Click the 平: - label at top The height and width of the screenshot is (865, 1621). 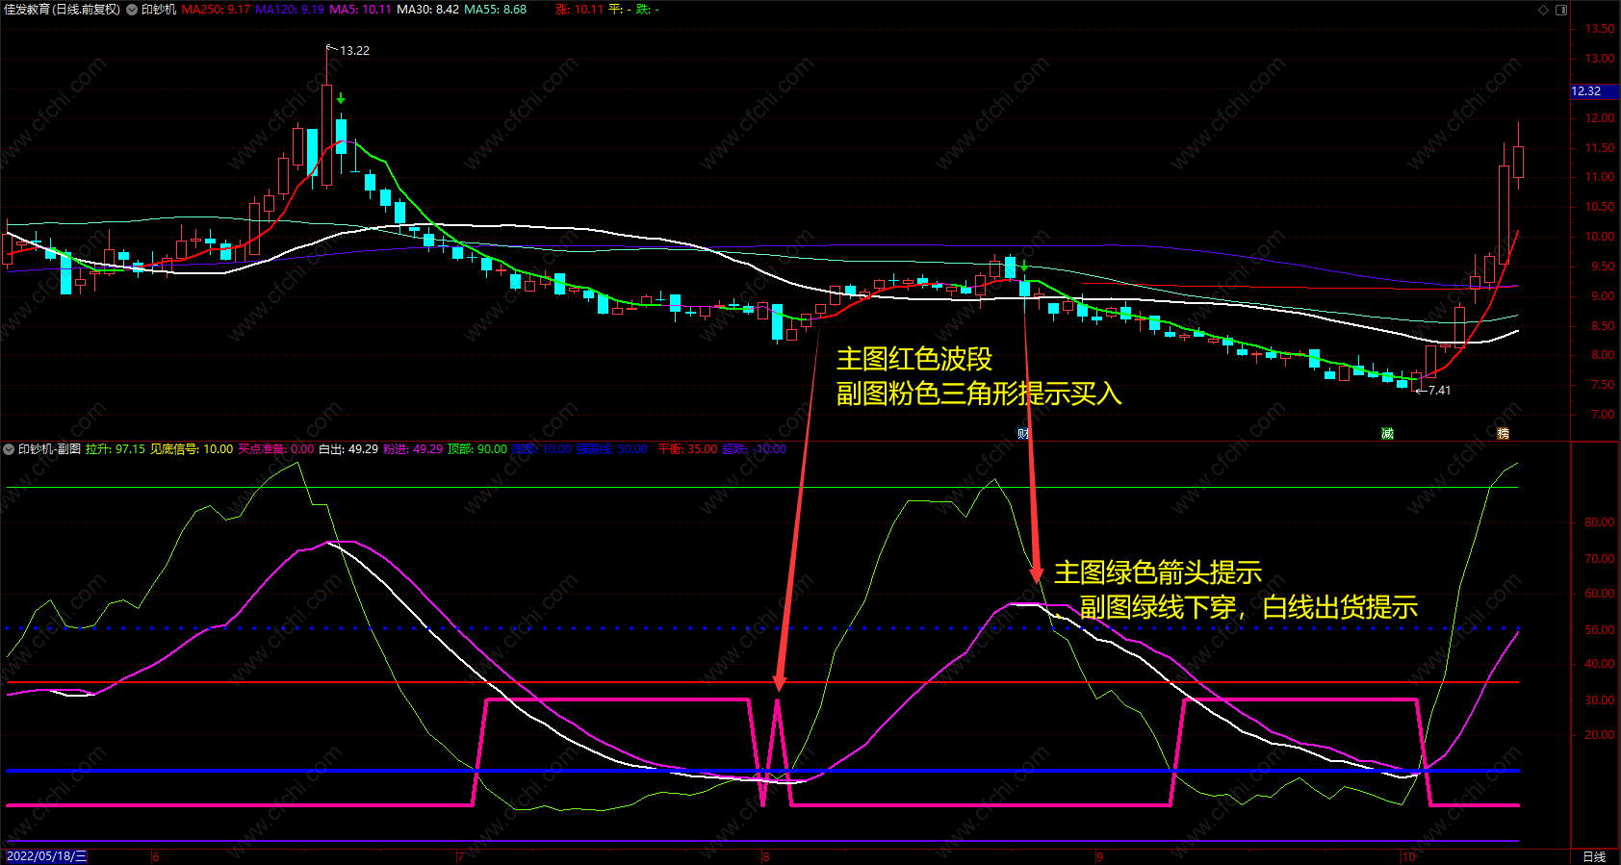point(621,10)
